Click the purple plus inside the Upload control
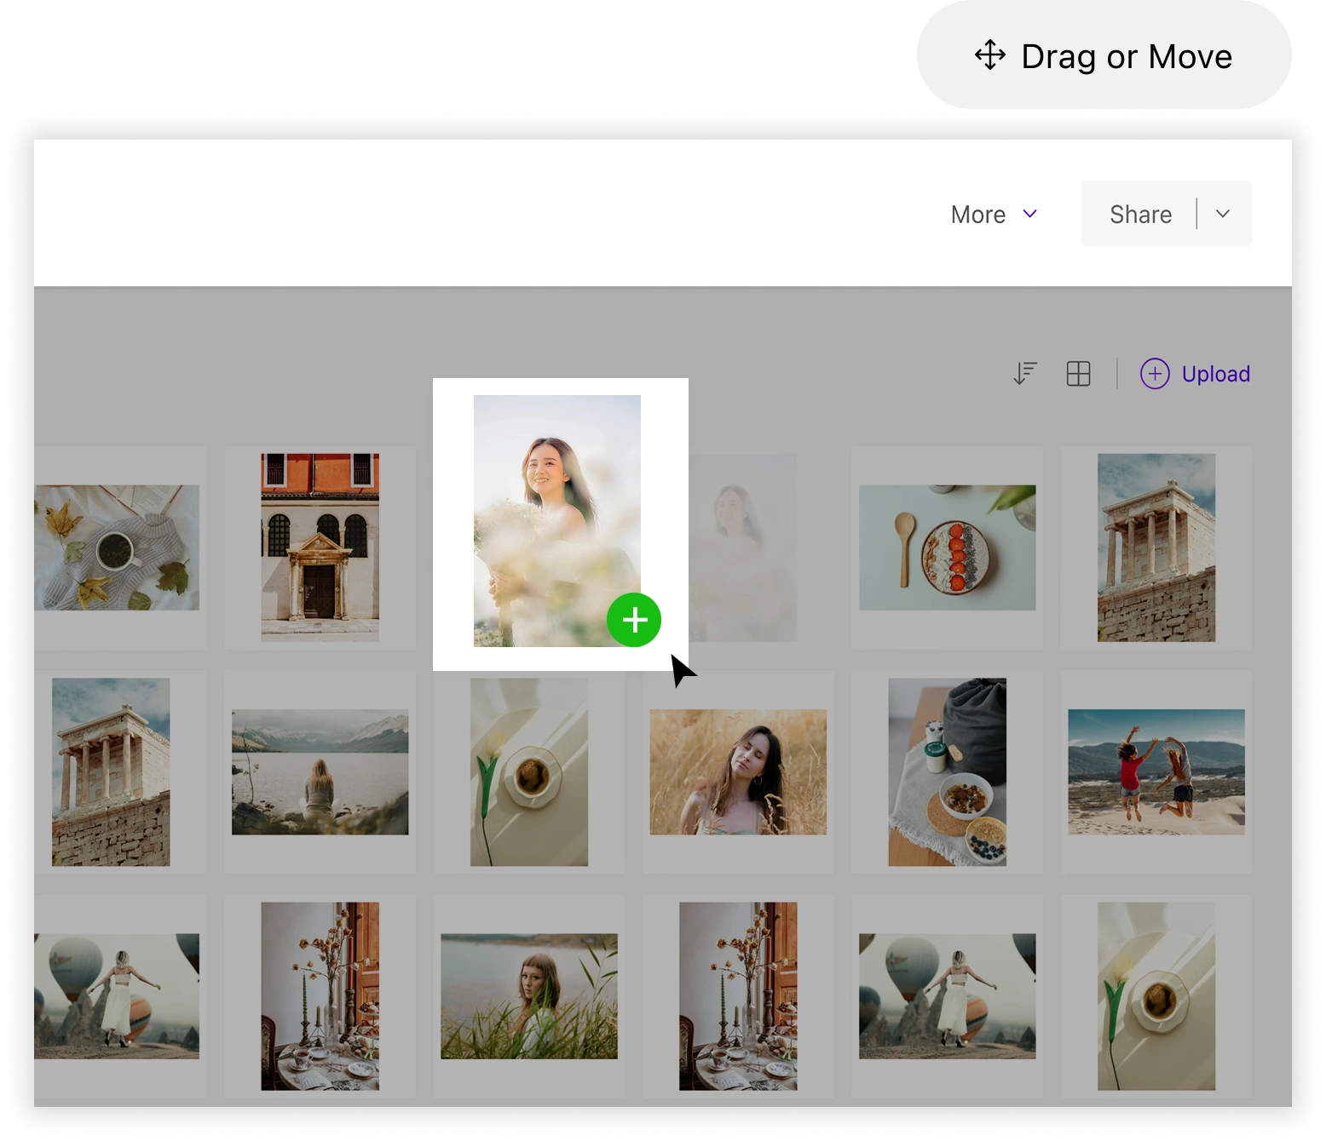Screen dimensions: 1326x1141 [x=1155, y=374]
